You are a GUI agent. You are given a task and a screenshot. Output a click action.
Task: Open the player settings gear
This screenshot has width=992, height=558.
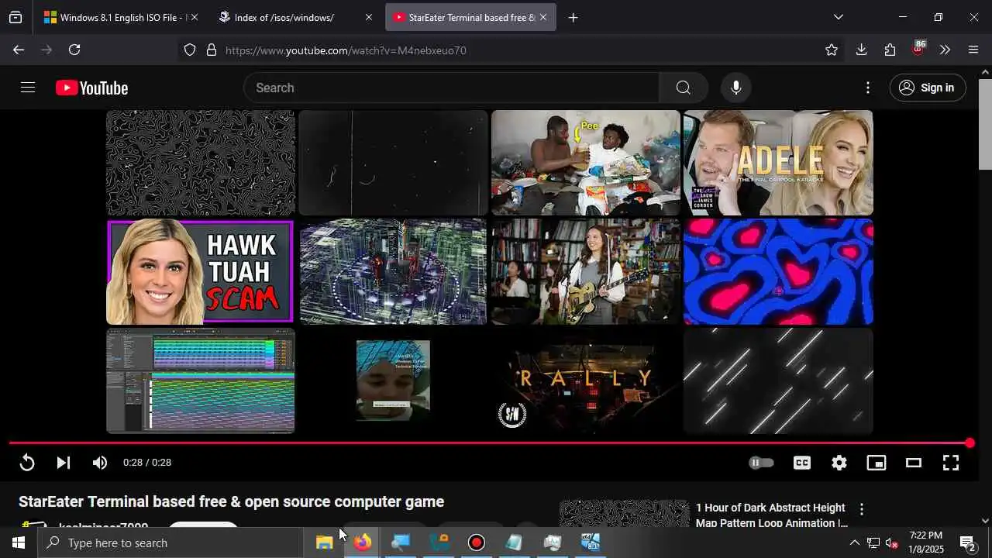coord(839,463)
